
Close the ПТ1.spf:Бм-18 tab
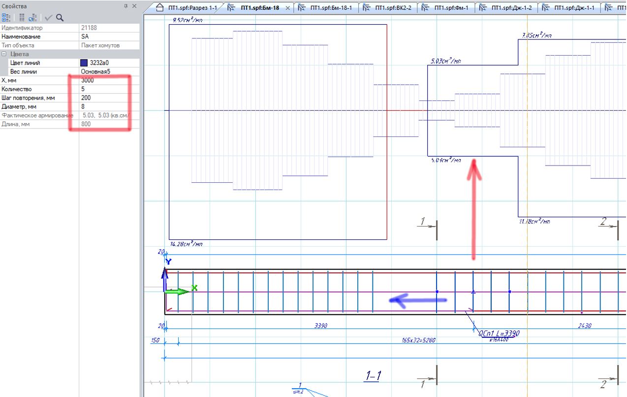point(288,8)
